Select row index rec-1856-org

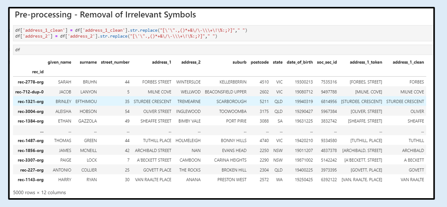[x=31, y=150]
